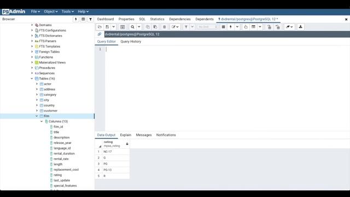This screenshot has width=350, height=197.
Task: Click the Explain Analyze icon
Action: (x=253, y=27)
